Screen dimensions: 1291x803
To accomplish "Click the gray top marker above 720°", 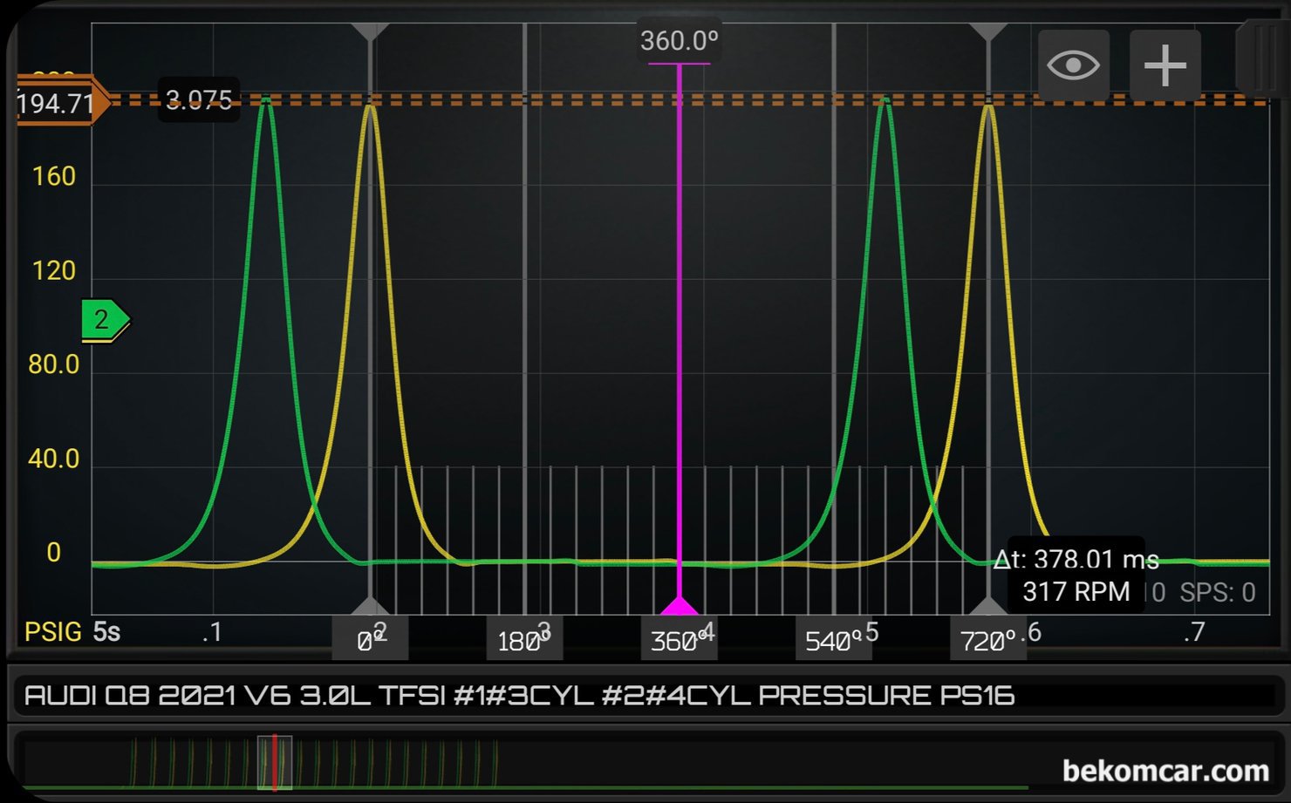I will tap(988, 31).
